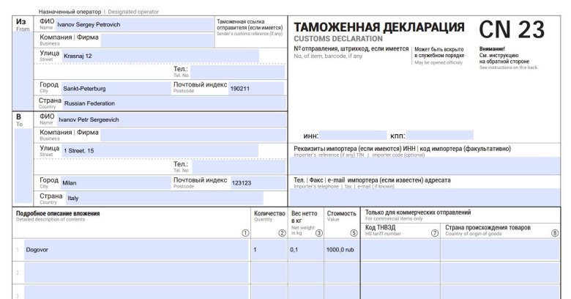
Task: Click sender postcode field '190211'
Action: [x=256, y=88]
